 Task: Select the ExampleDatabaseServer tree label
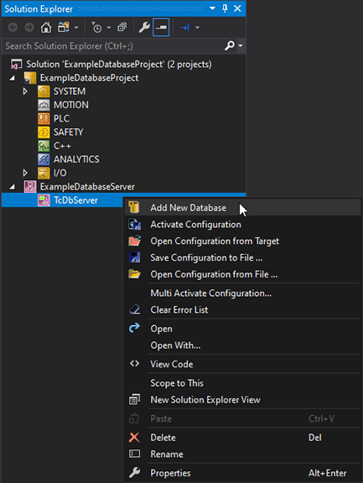coord(87,187)
